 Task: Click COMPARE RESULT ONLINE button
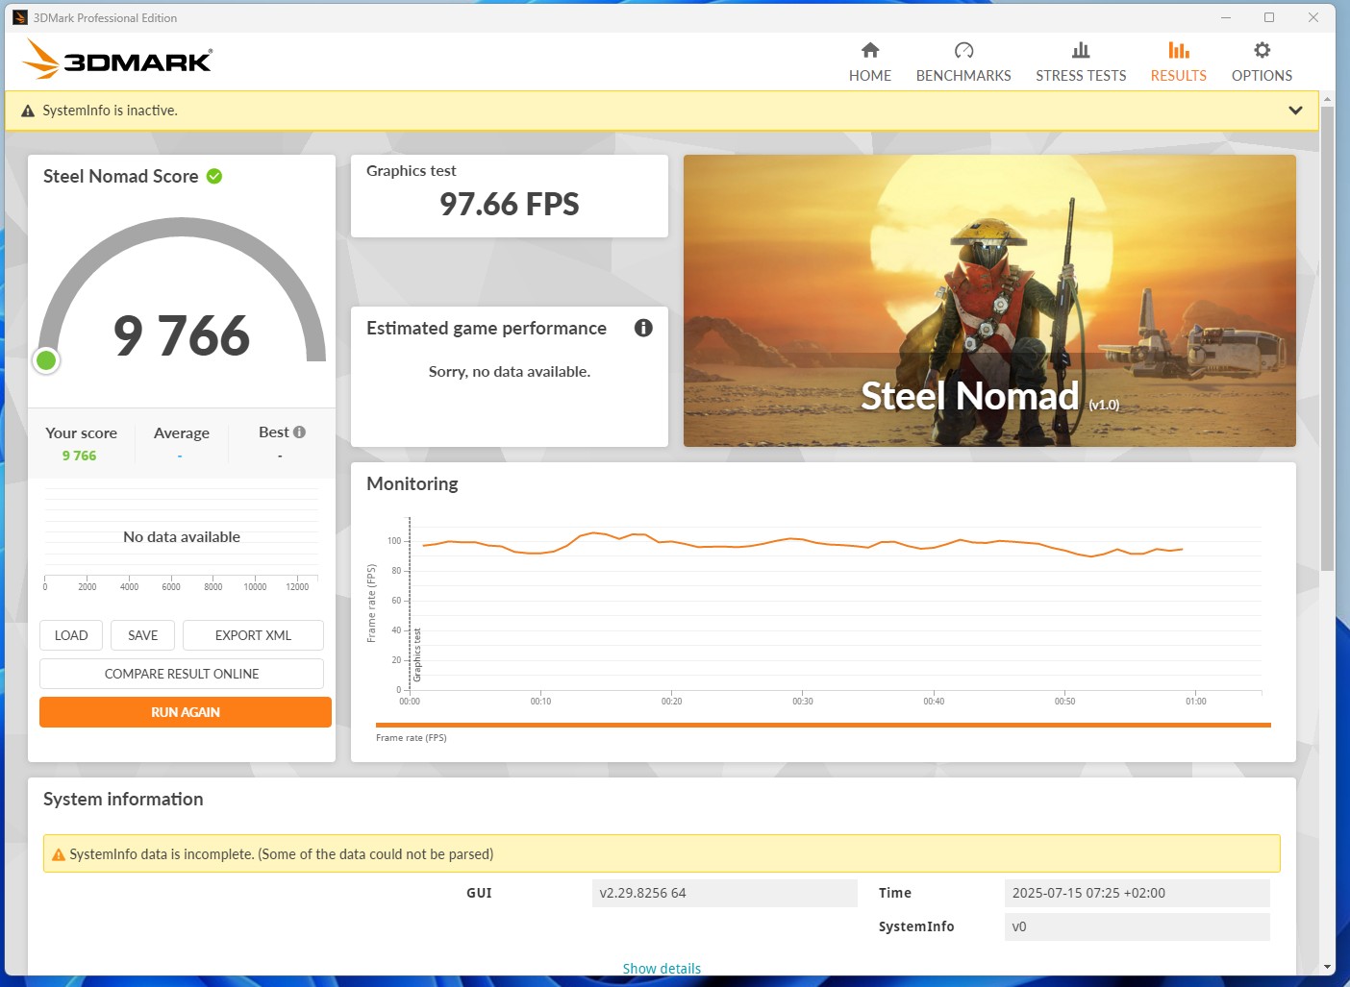pyautogui.click(x=182, y=674)
